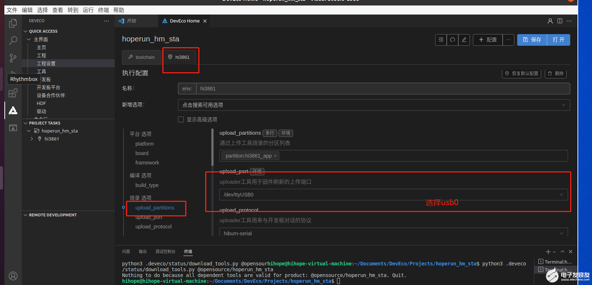Open the DevEco triangle icon view
Image resolution: width=592 pixels, height=285 pixels.
click(x=13, y=110)
